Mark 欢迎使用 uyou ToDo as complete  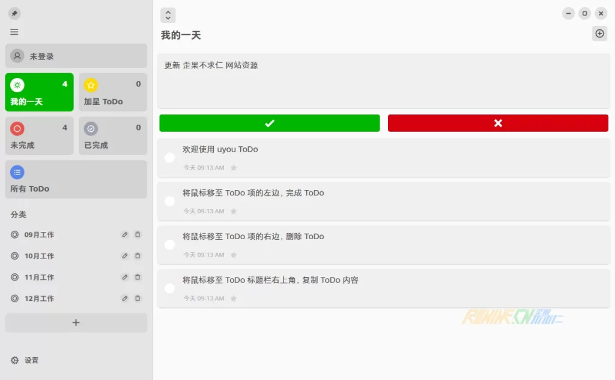pos(170,158)
